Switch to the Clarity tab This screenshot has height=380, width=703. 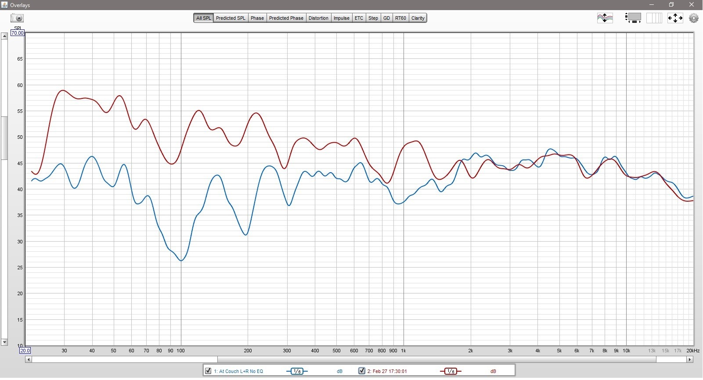click(x=418, y=18)
